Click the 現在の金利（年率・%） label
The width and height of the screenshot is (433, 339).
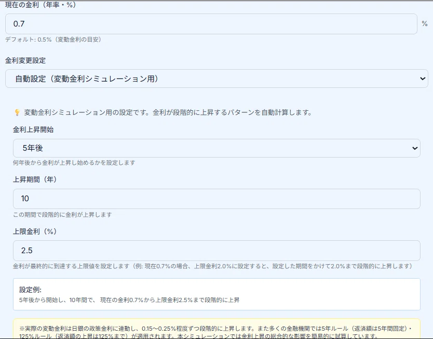pyautogui.click(x=40, y=4)
